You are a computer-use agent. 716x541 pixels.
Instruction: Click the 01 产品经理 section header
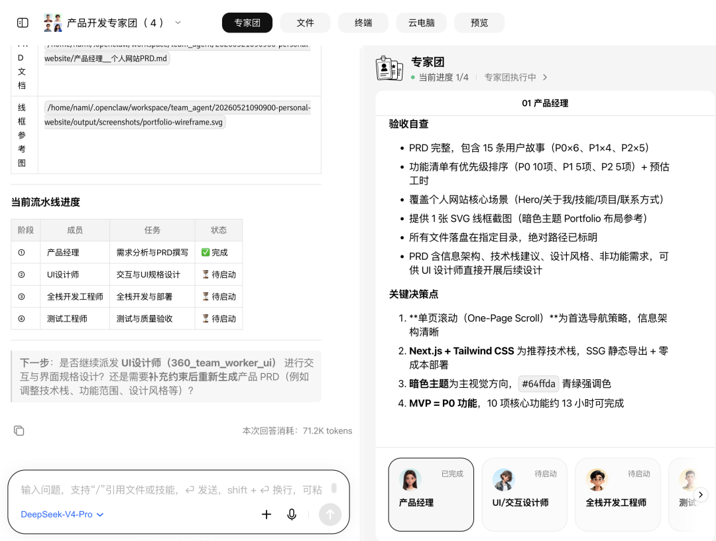point(545,103)
